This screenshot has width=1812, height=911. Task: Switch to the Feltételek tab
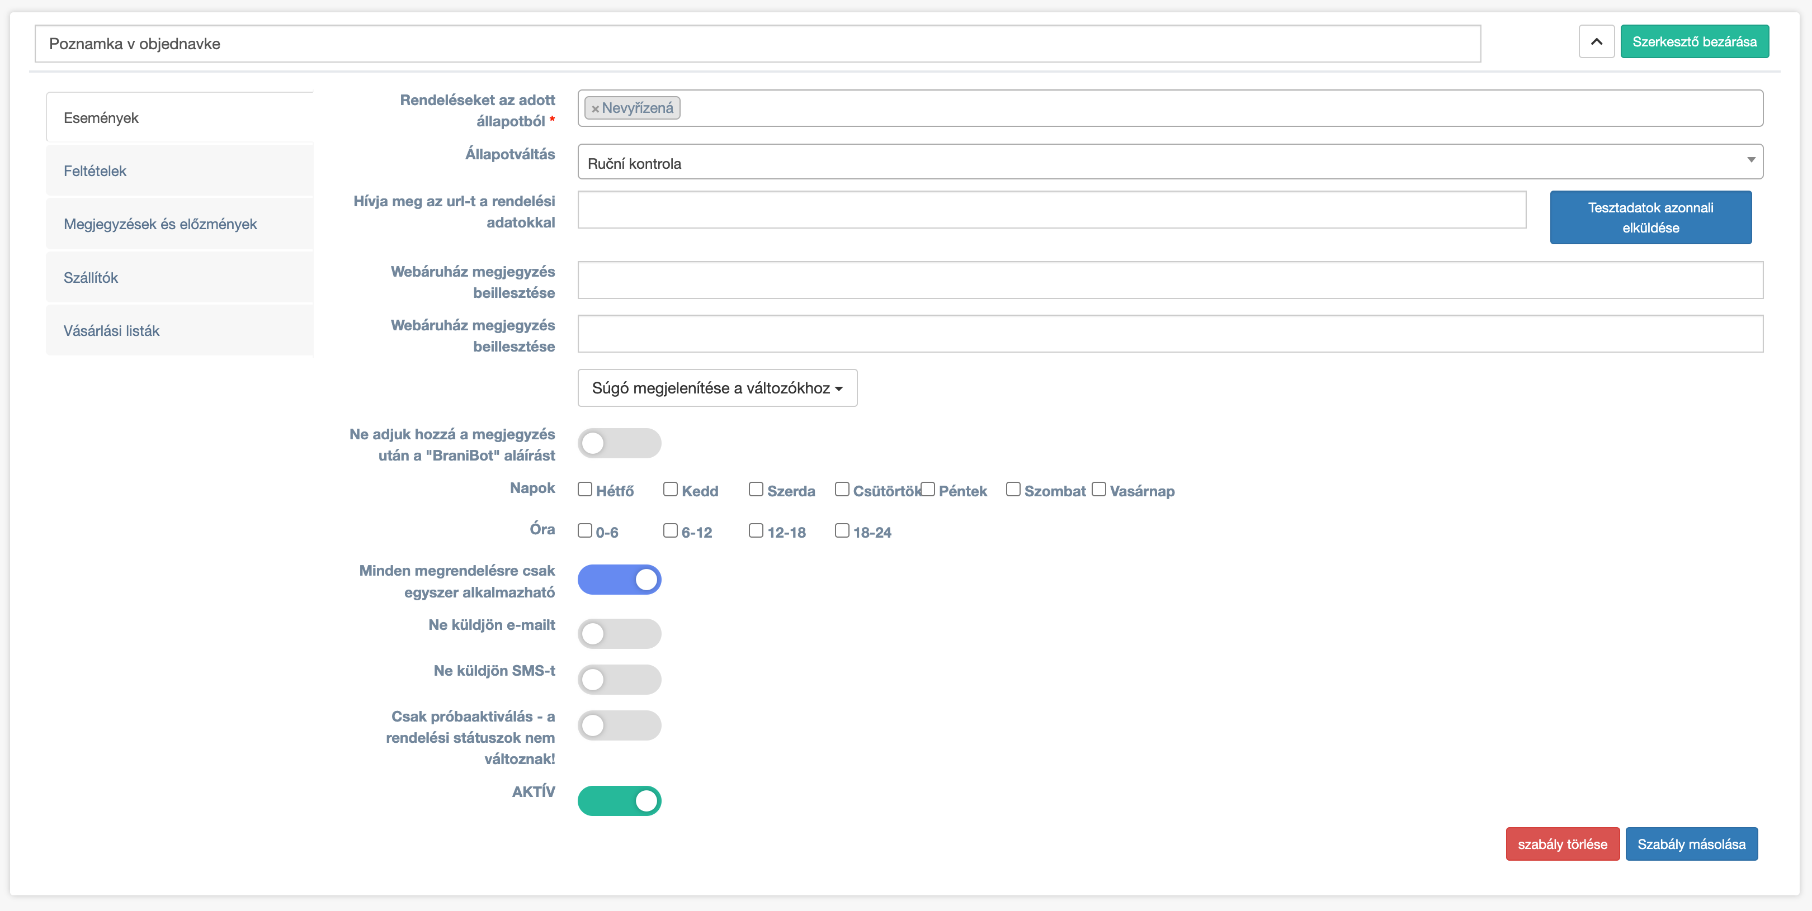(180, 171)
